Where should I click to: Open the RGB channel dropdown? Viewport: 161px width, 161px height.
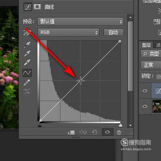point(68,32)
